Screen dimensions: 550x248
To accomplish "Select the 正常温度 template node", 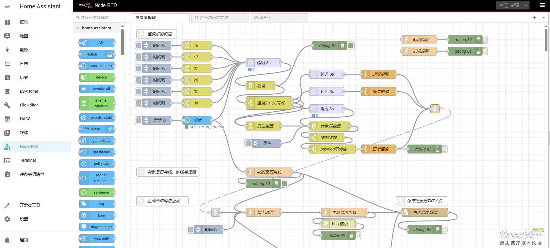I will [379, 149].
